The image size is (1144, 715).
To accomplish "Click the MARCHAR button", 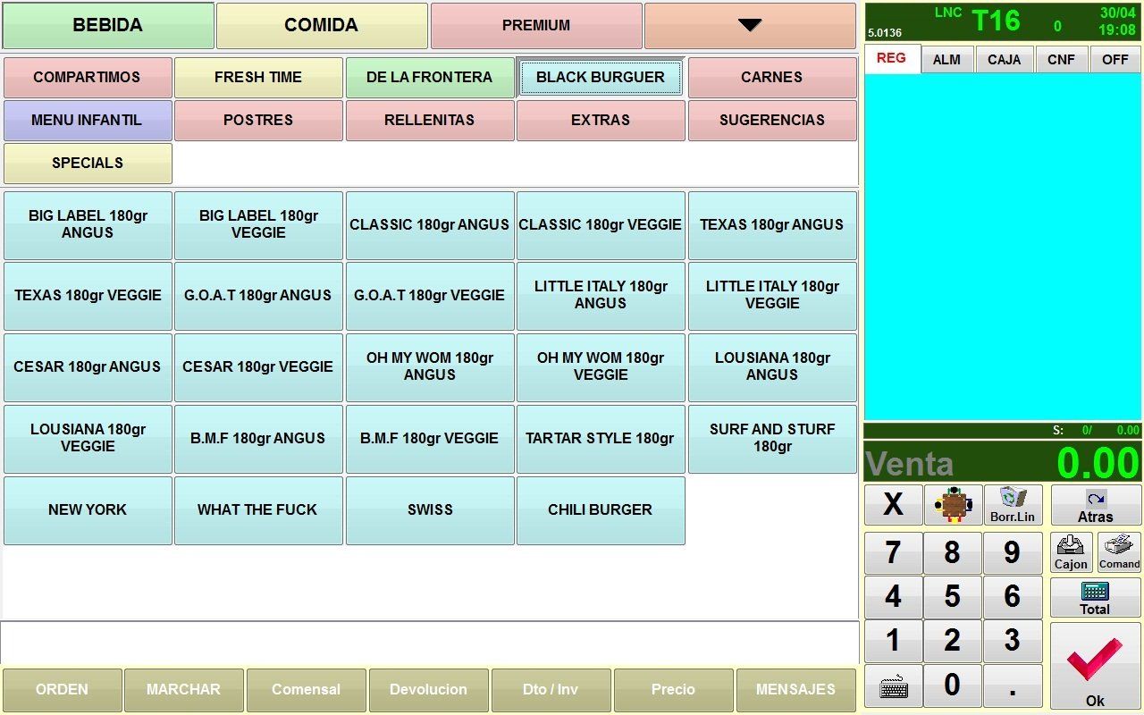I will tap(184, 690).
